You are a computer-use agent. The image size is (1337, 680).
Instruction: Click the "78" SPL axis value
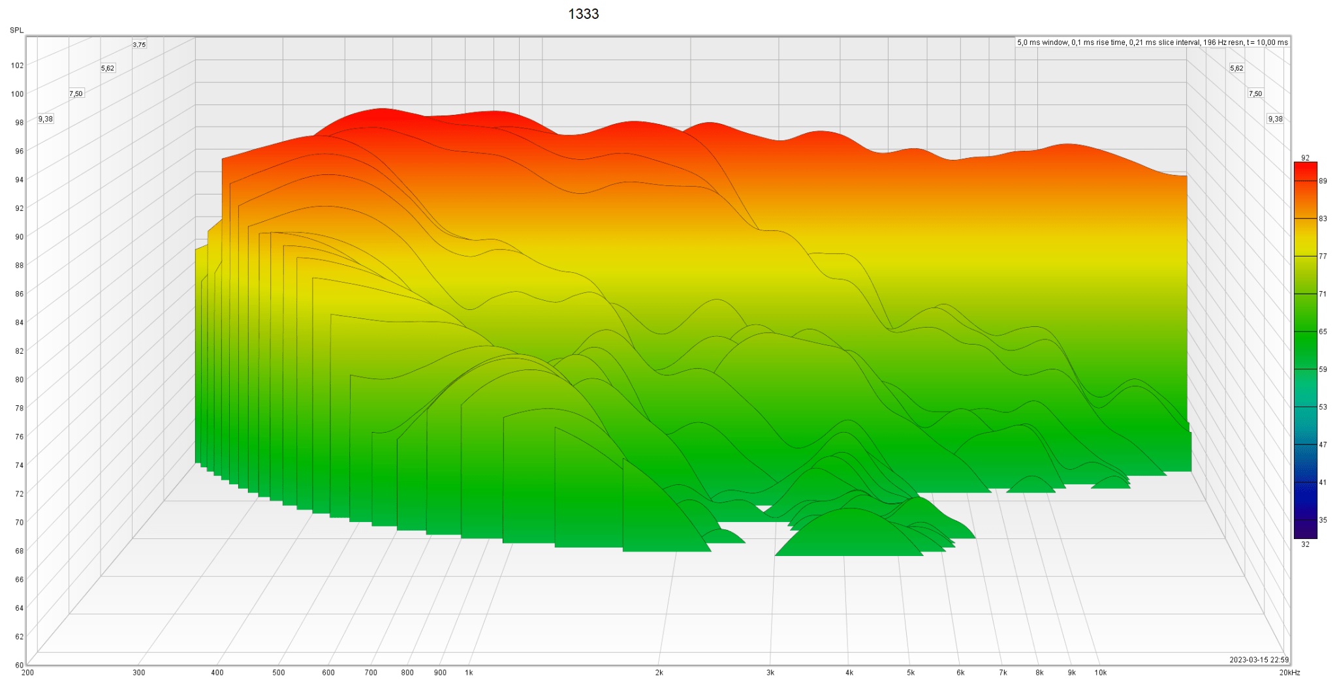pyautogui.click(x=19, y=408)
